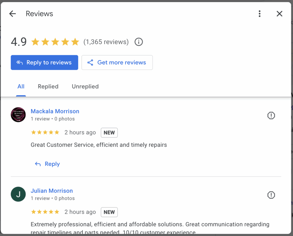Viewport: 293px width, 236px height.
Task: Switch to the Replied tab
Action: coord(48,87)
